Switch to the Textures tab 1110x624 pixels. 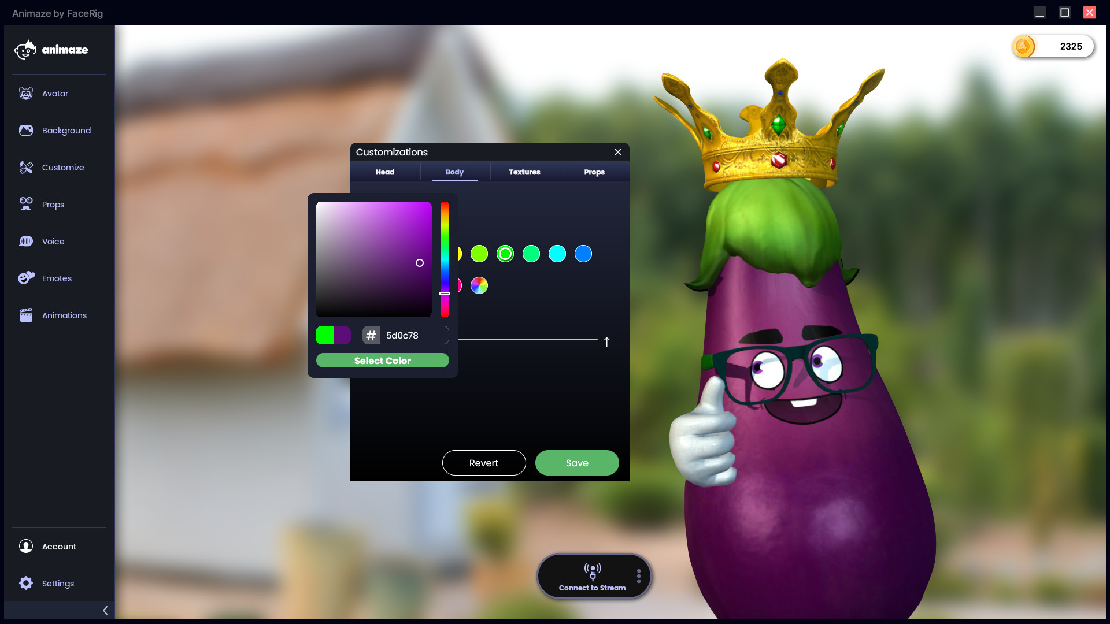pos(524,172)
